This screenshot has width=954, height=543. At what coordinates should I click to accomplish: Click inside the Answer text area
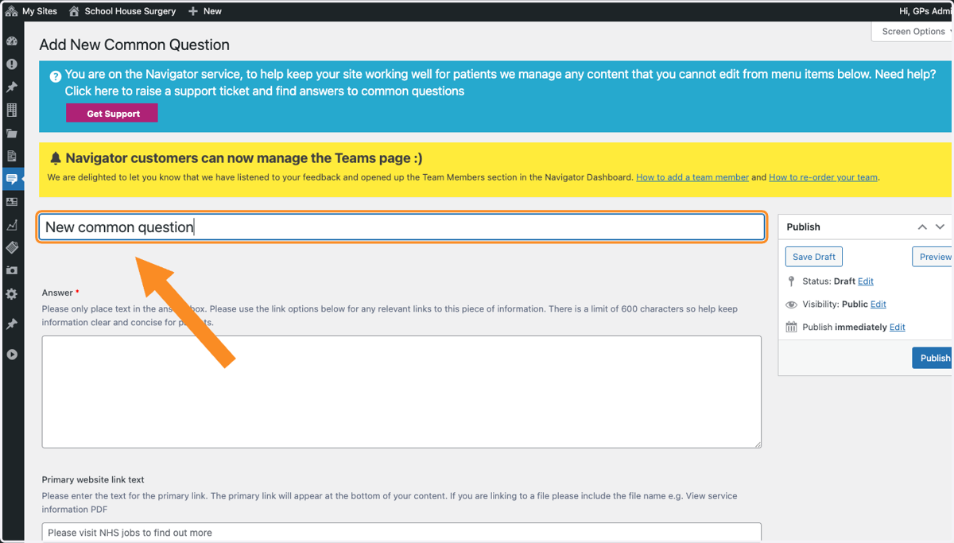[401, 392]
